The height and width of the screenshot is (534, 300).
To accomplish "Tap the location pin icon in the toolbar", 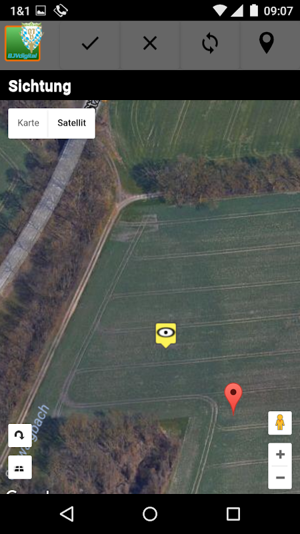I will (x=267, y=43).
